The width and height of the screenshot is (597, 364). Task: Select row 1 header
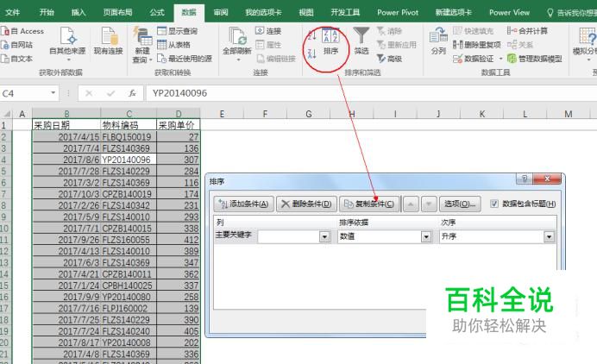click(x=6, y=125)
